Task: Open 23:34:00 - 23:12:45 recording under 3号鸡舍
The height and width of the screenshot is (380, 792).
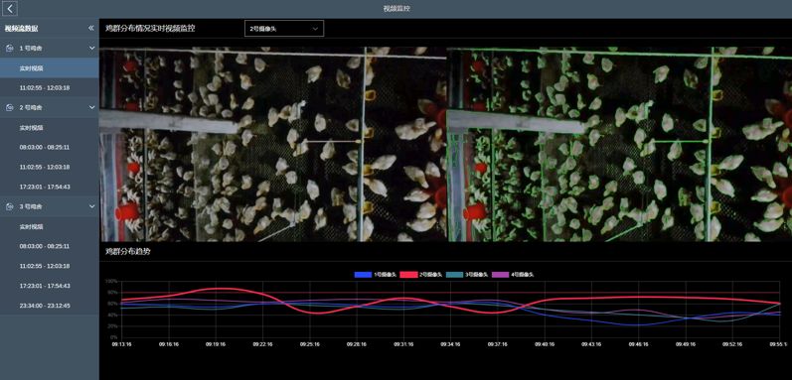Action: click(x=50, y=306)
